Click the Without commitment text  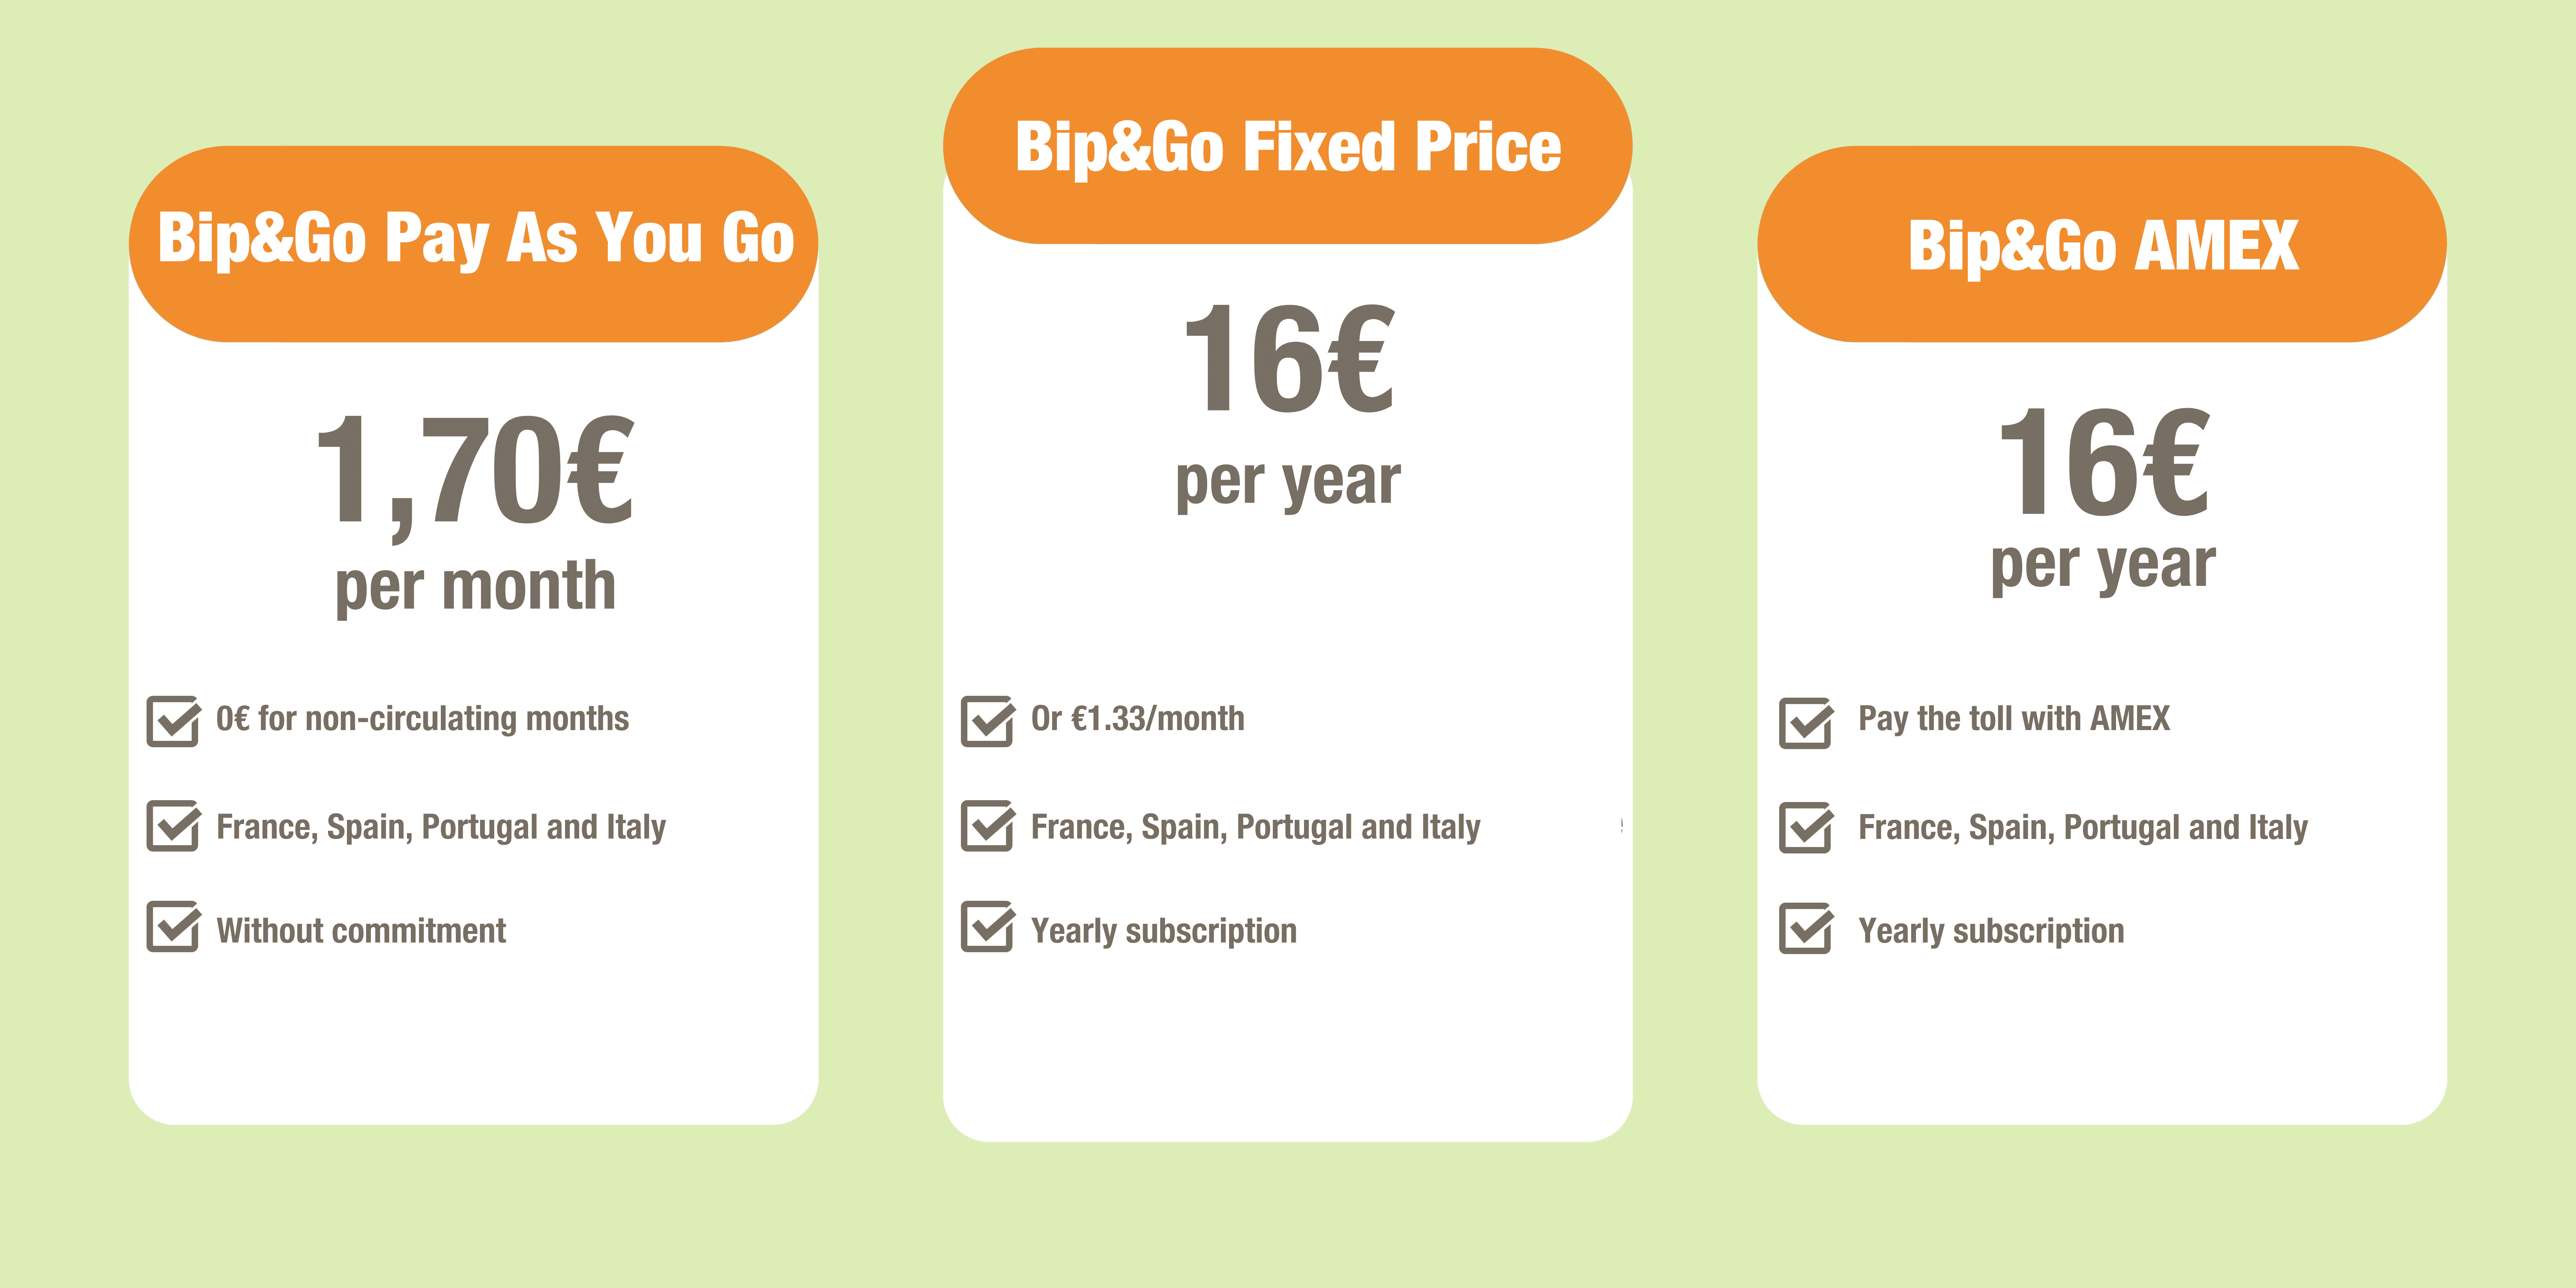(361, 931)
